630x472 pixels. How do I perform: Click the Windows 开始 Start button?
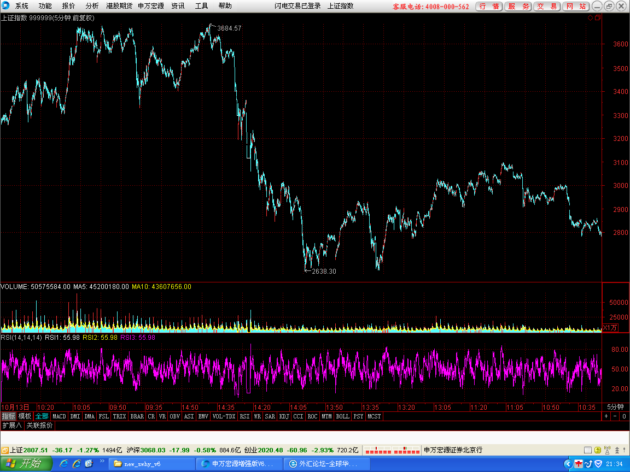26,464
